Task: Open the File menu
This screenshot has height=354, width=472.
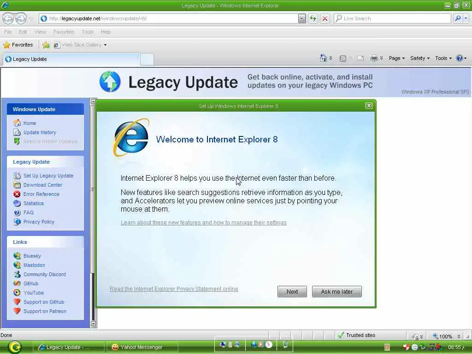Action: coord(8,32)
